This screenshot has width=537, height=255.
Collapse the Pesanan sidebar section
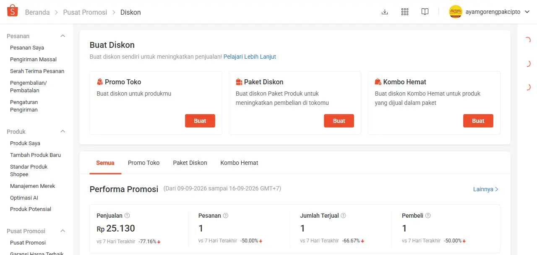[x=63, y=36]
